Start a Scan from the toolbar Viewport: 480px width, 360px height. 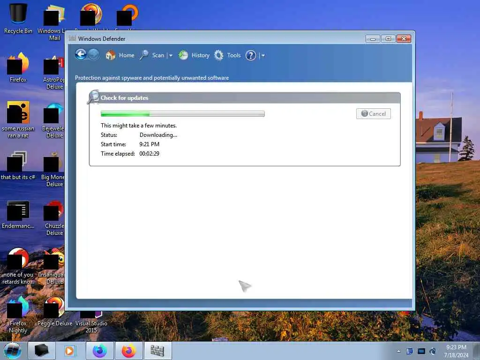[x=152, y=55]
